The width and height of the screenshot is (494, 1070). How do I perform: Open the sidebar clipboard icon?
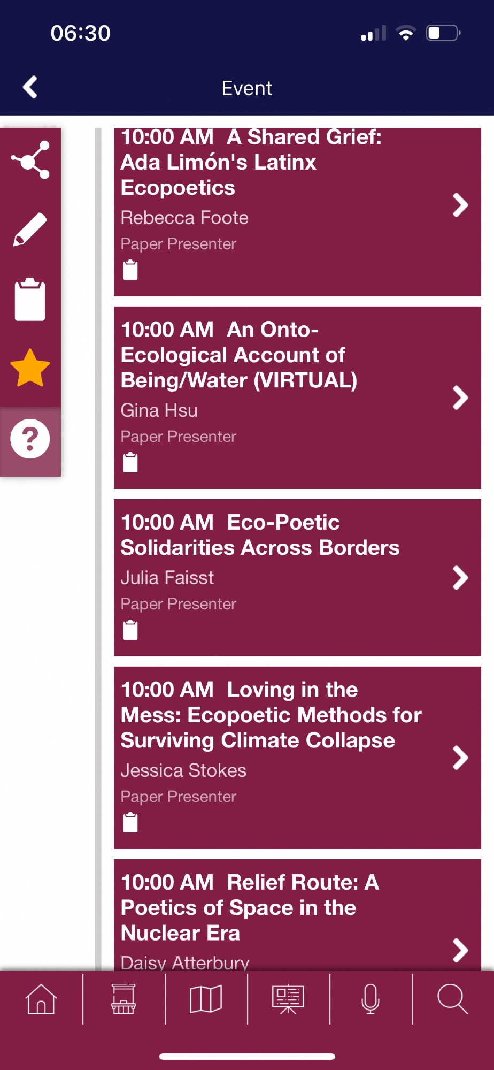[30, 300]
